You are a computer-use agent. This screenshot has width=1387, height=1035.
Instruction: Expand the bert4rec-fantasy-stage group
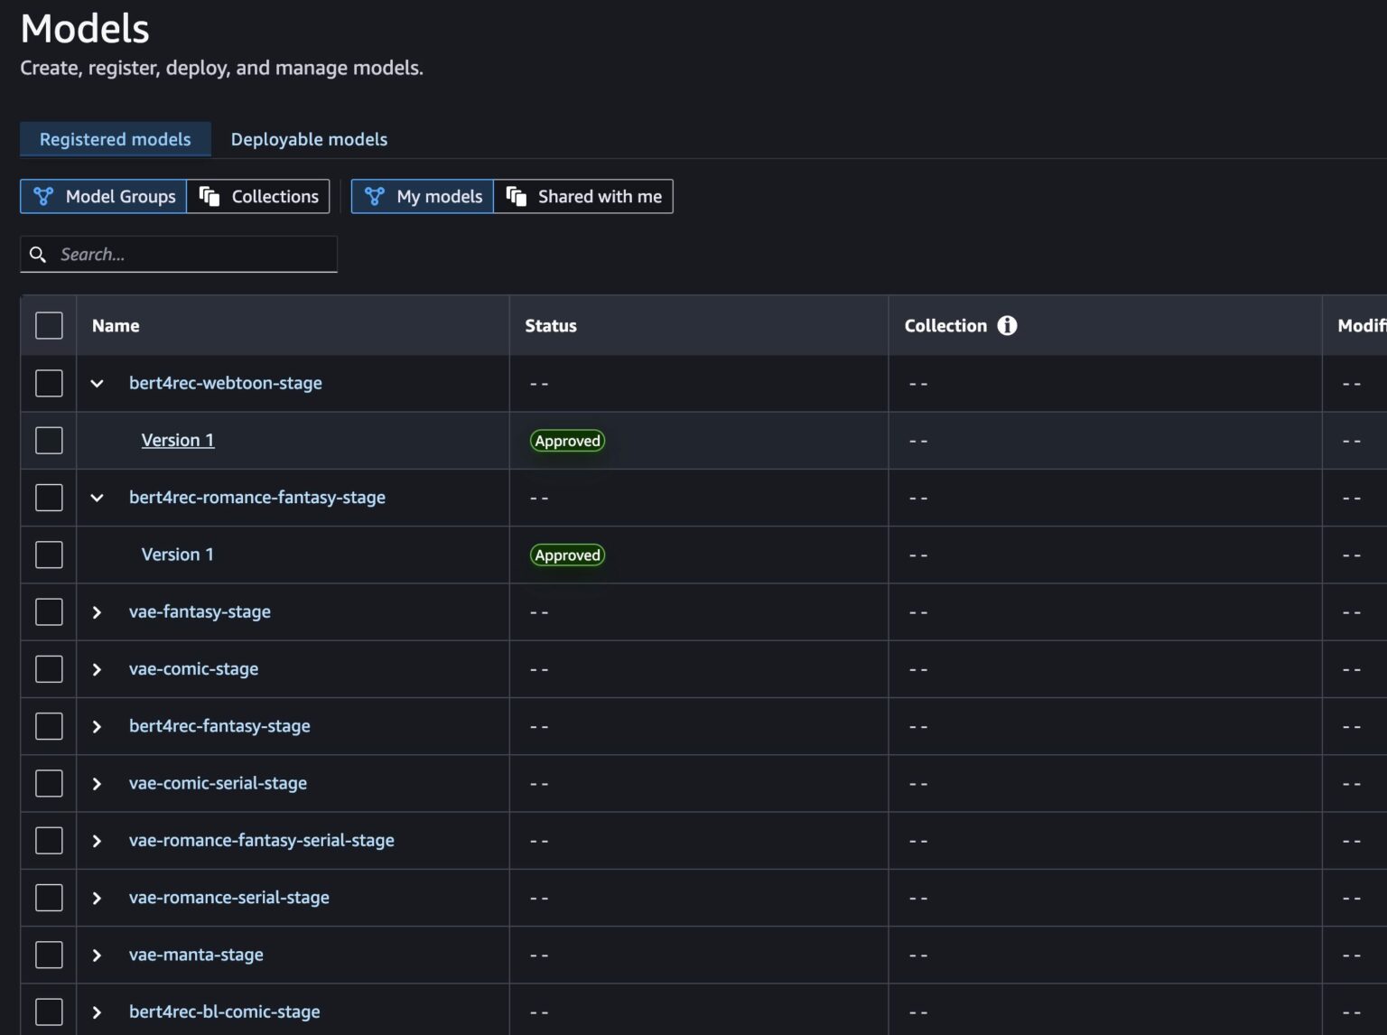[x=97, y=727]
